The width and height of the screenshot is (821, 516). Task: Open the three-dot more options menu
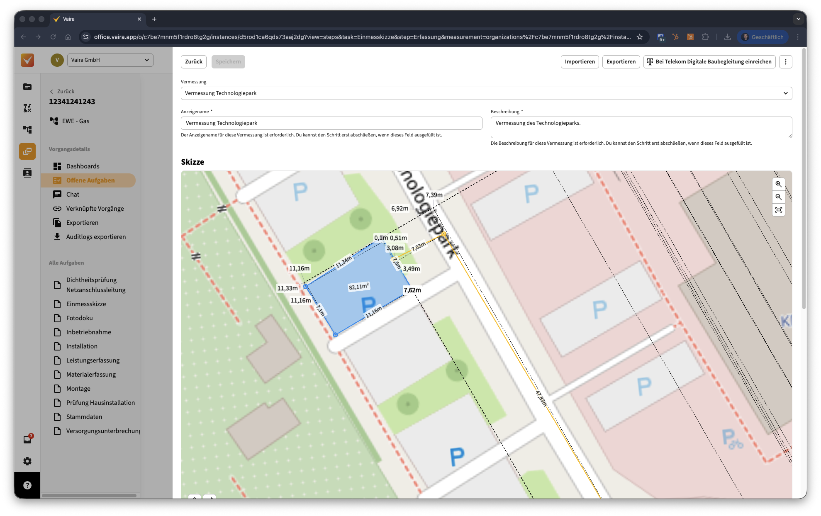pos(785,62)
